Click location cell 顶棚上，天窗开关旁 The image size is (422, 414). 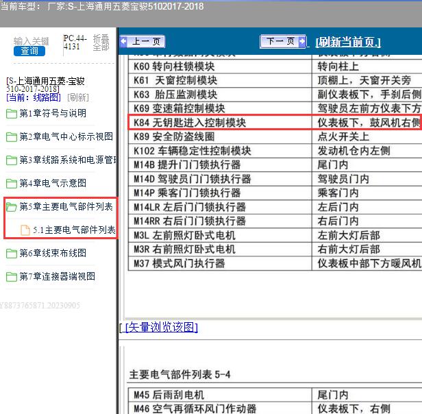coord(367,80)
